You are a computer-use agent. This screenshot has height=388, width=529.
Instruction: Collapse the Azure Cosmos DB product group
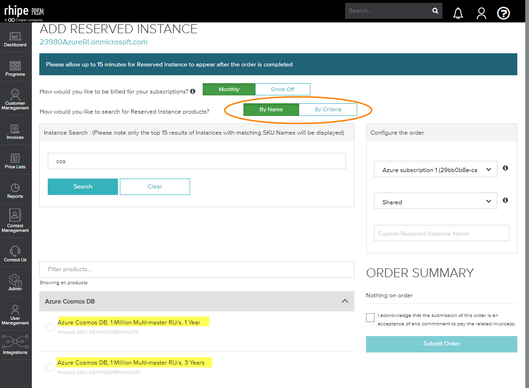[x=345, y=301]
